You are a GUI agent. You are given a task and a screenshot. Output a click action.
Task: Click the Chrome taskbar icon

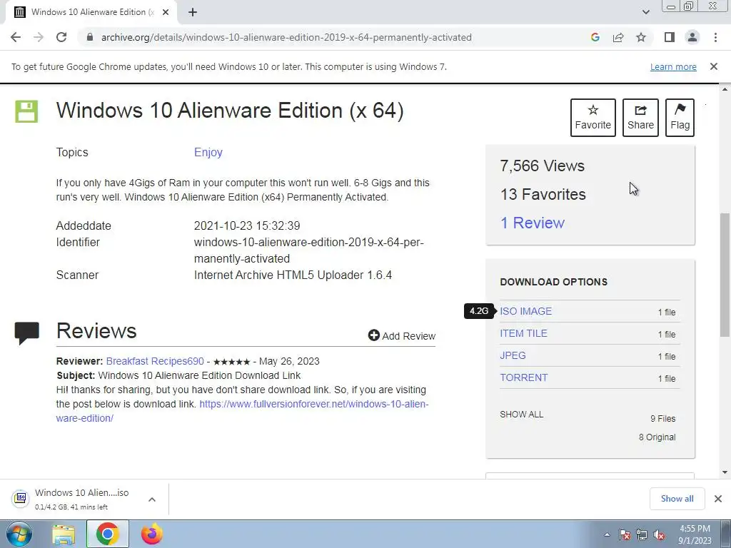tap(107, 534)
